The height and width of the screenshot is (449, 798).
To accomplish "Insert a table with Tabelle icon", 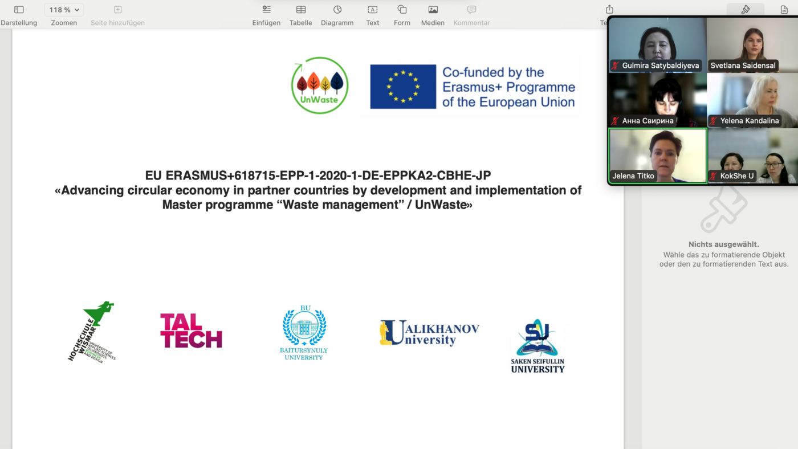I will 301,10.
